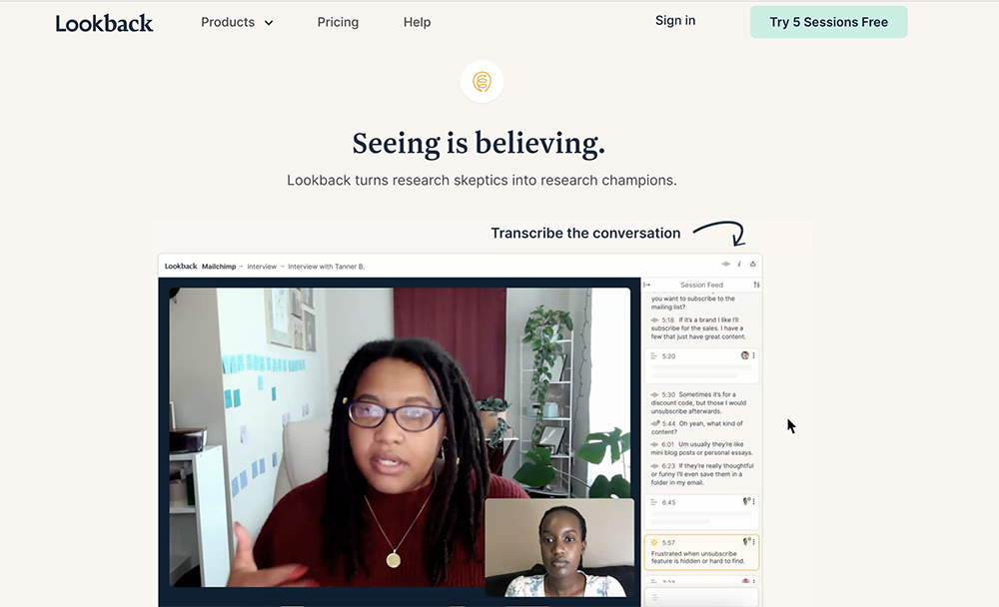Click the Lookback logo
This screenshot has width=999, height=607.
click(104, 23)
